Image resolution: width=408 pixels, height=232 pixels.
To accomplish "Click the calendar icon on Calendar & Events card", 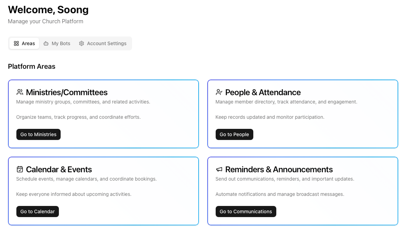I will click(20, 169).
